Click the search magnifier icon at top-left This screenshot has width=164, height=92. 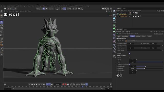point(2,11)
